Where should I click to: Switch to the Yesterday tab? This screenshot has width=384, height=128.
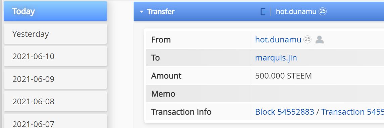point(55,34)
